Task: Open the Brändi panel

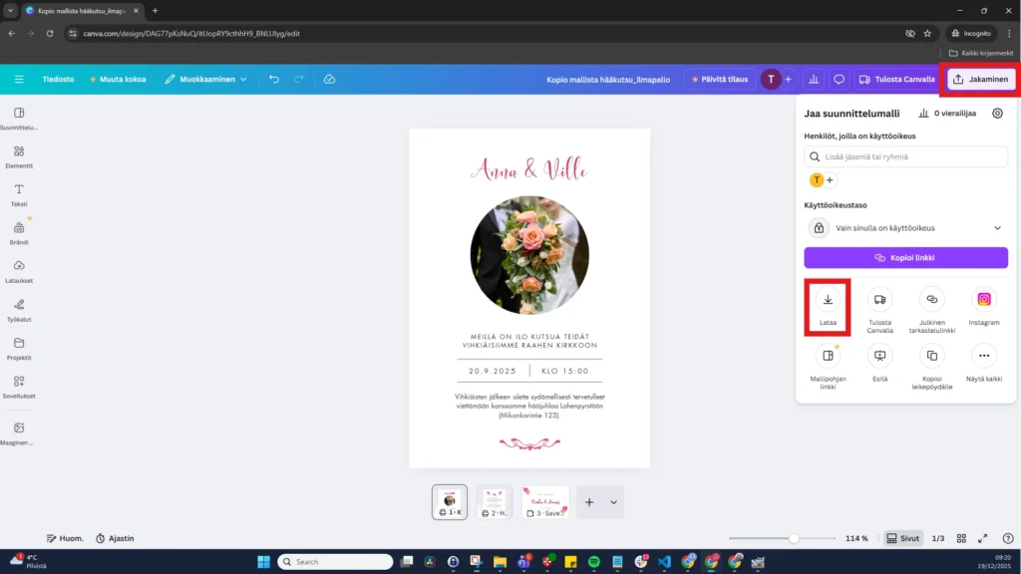Action: click(x=20, y=231)
